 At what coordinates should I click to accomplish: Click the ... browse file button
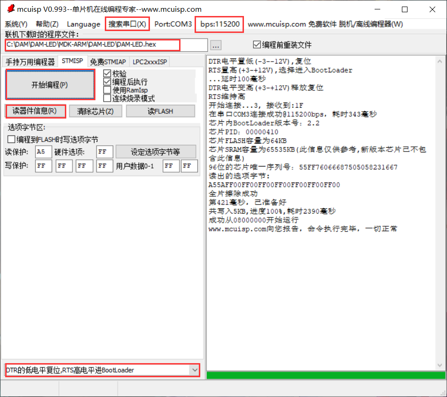click(216, 45)
